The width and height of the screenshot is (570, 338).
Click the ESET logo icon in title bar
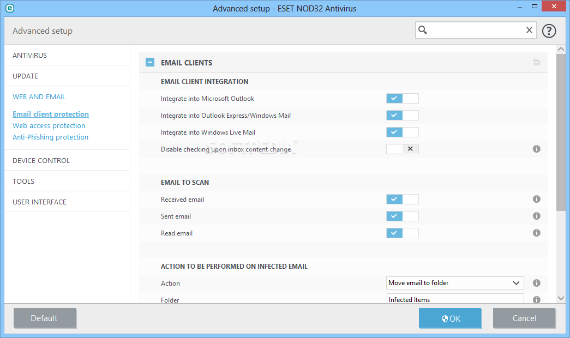[x=10, y=8]
